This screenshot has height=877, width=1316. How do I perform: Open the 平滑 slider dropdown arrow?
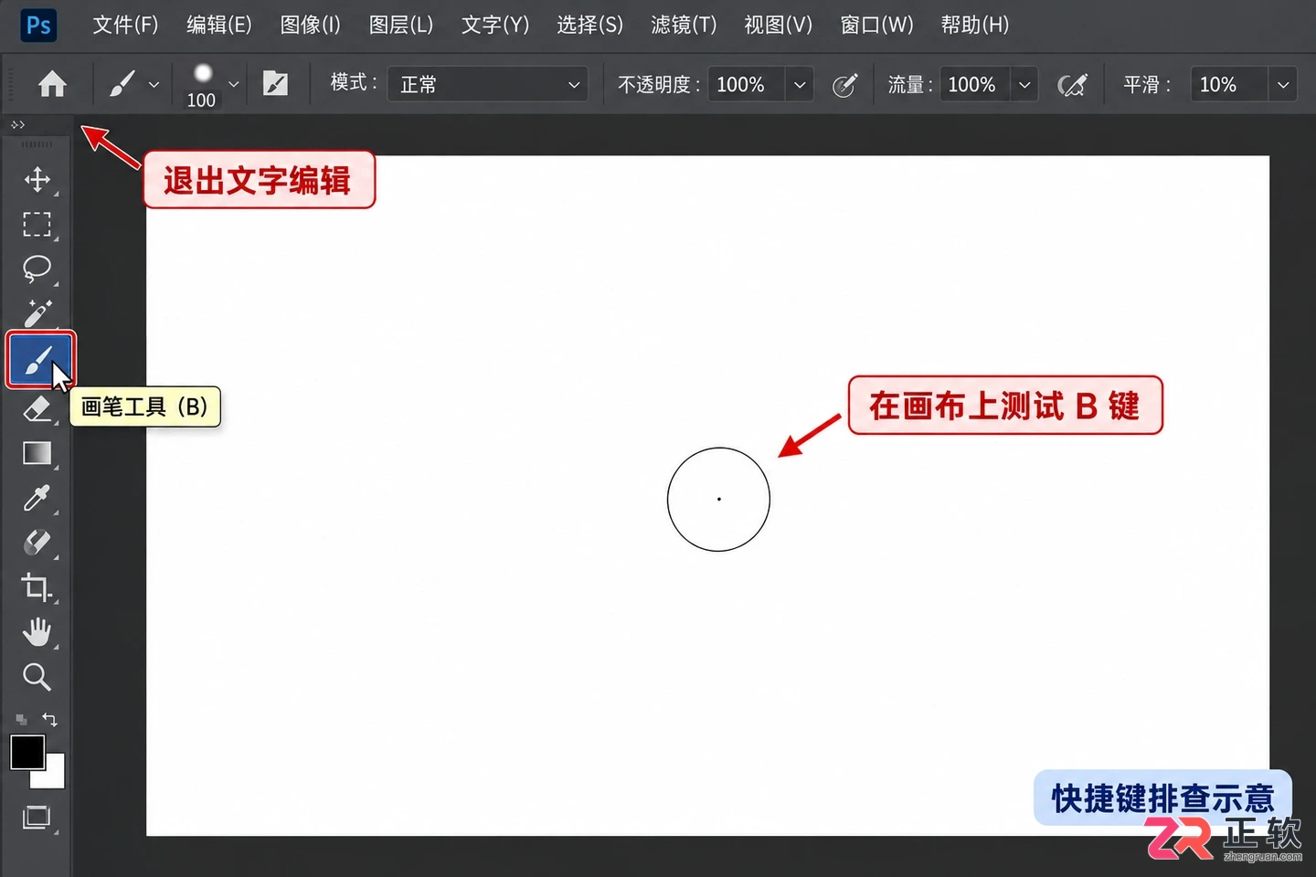[x=1283, y=85]
